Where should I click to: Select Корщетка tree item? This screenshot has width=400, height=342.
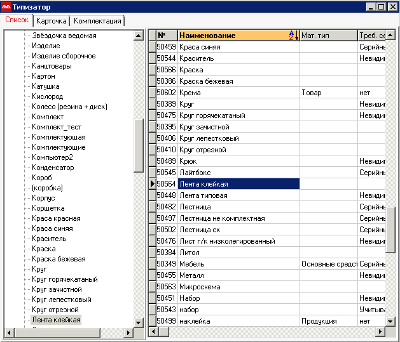point(48,208)
